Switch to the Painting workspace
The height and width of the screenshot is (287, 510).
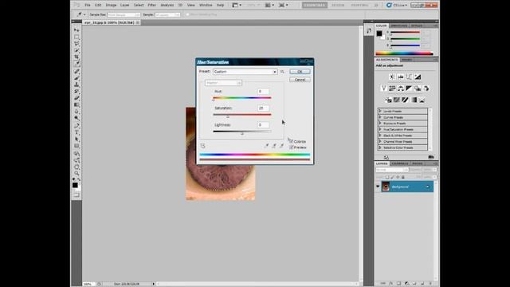pos(359,6)
